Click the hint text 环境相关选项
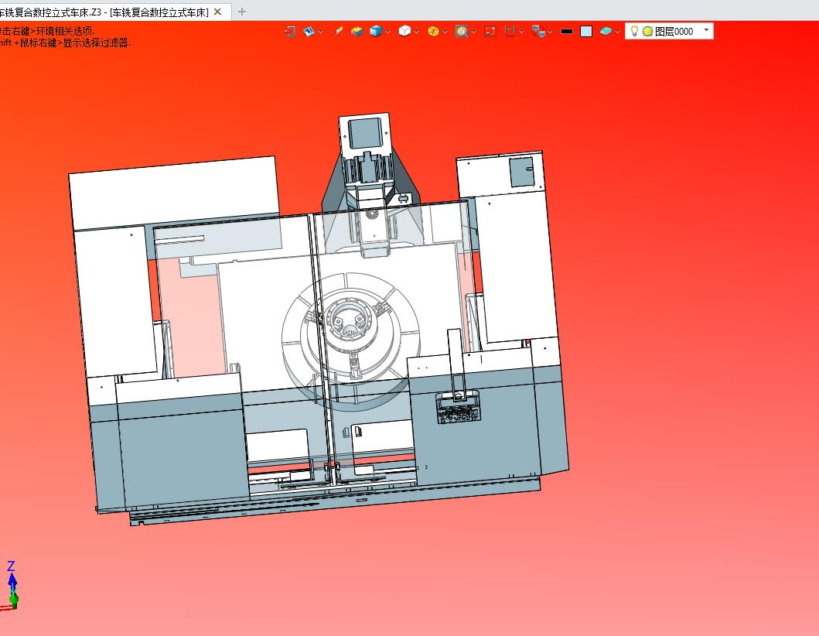The image size is (819, 636). [65, 31]
